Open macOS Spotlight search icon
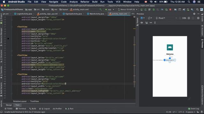204x114 pixels. (x=189, y=2)
